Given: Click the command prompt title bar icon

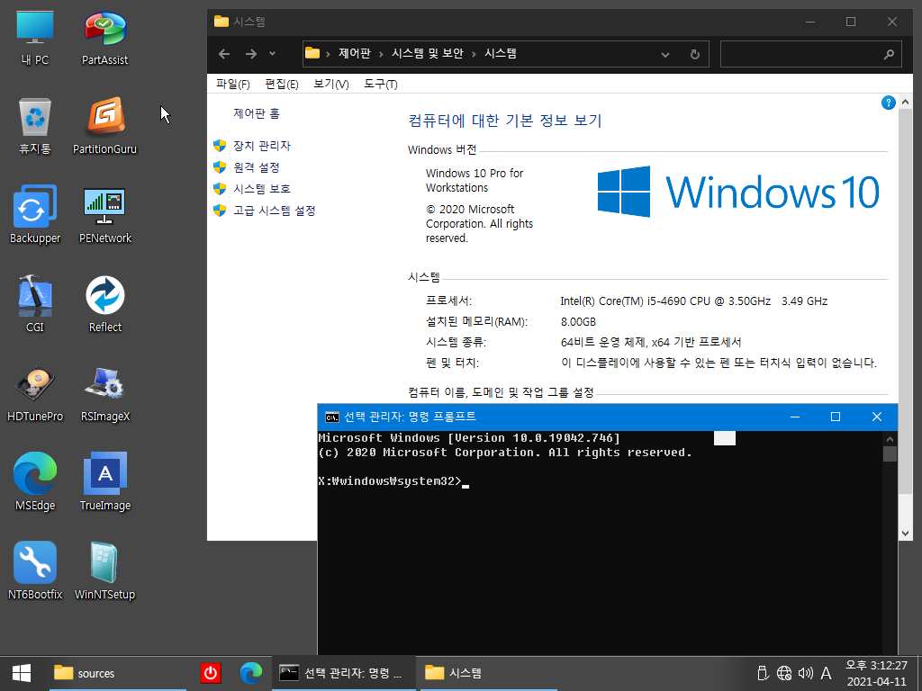Looking at the screenshot, I should point(331,417).
